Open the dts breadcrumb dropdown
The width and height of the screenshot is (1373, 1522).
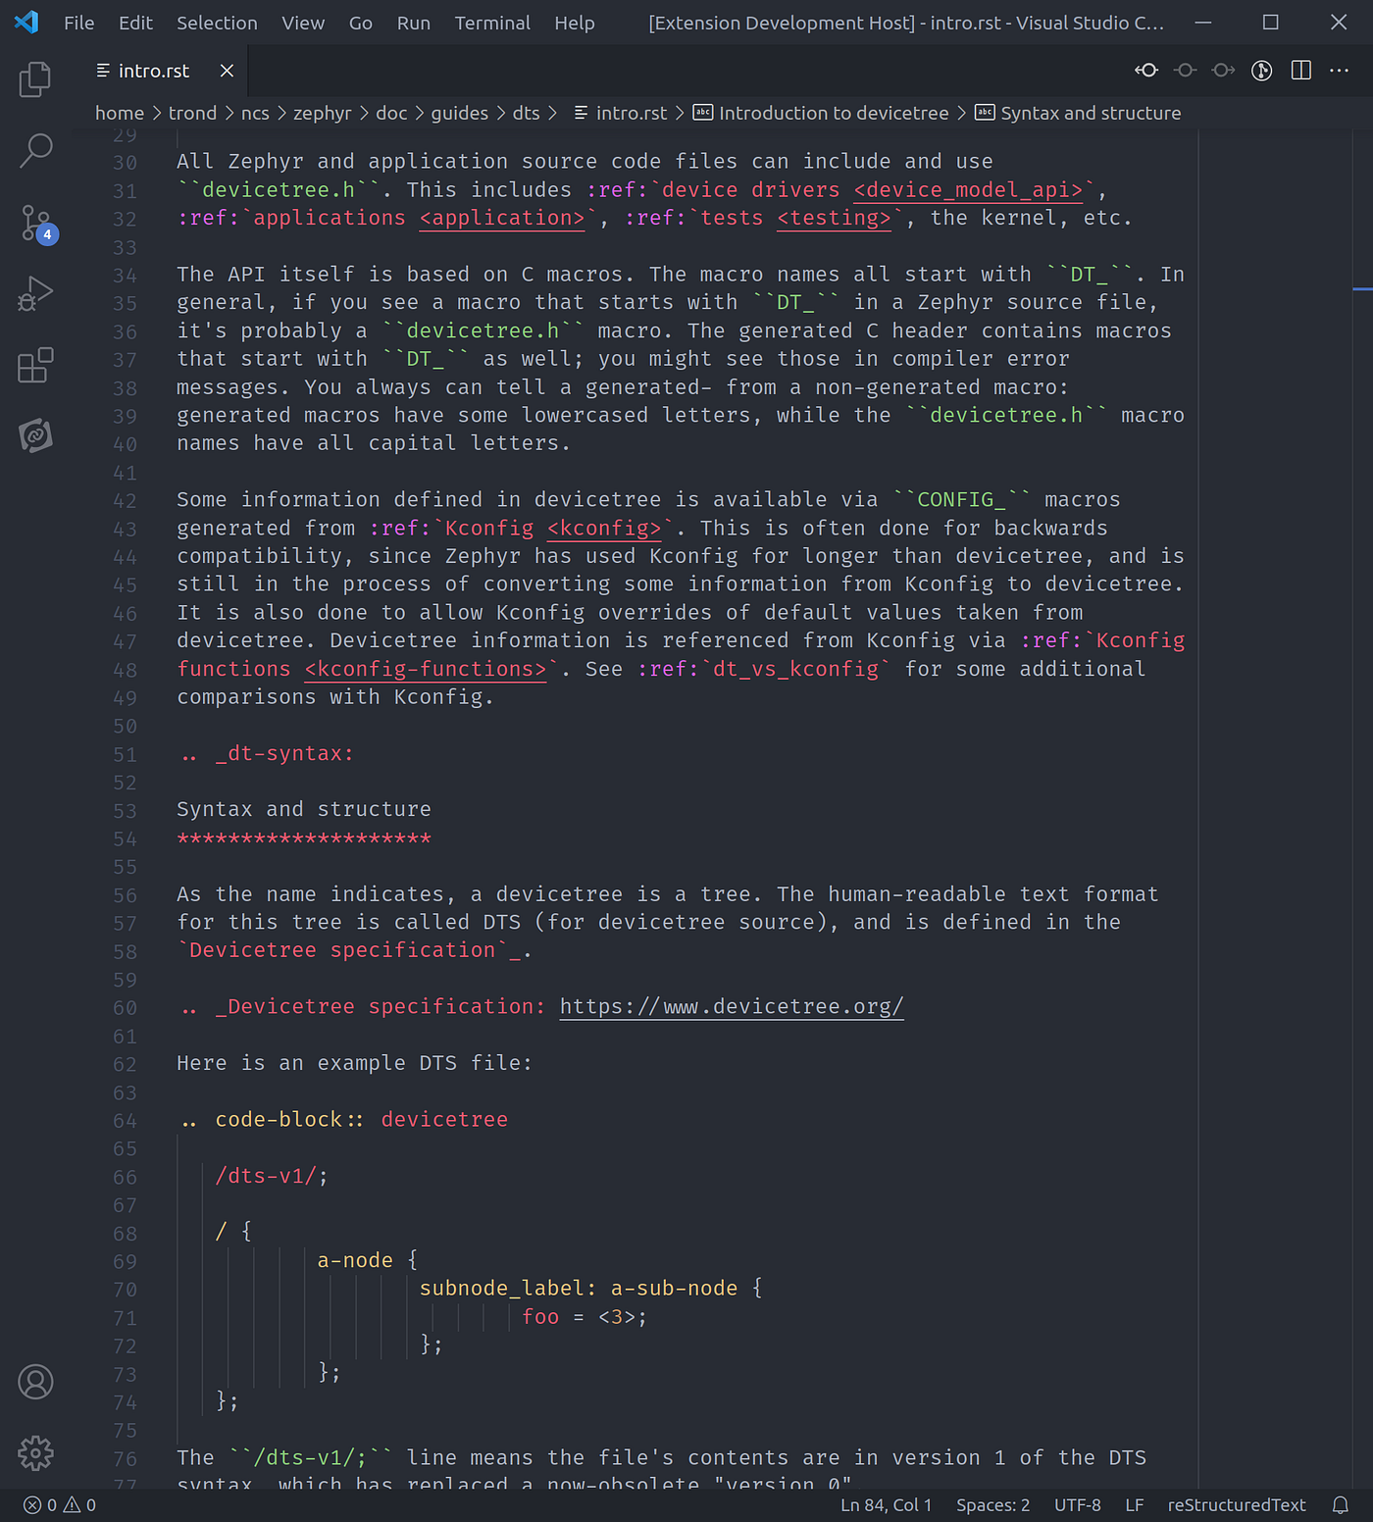click(x=527, y=113)
